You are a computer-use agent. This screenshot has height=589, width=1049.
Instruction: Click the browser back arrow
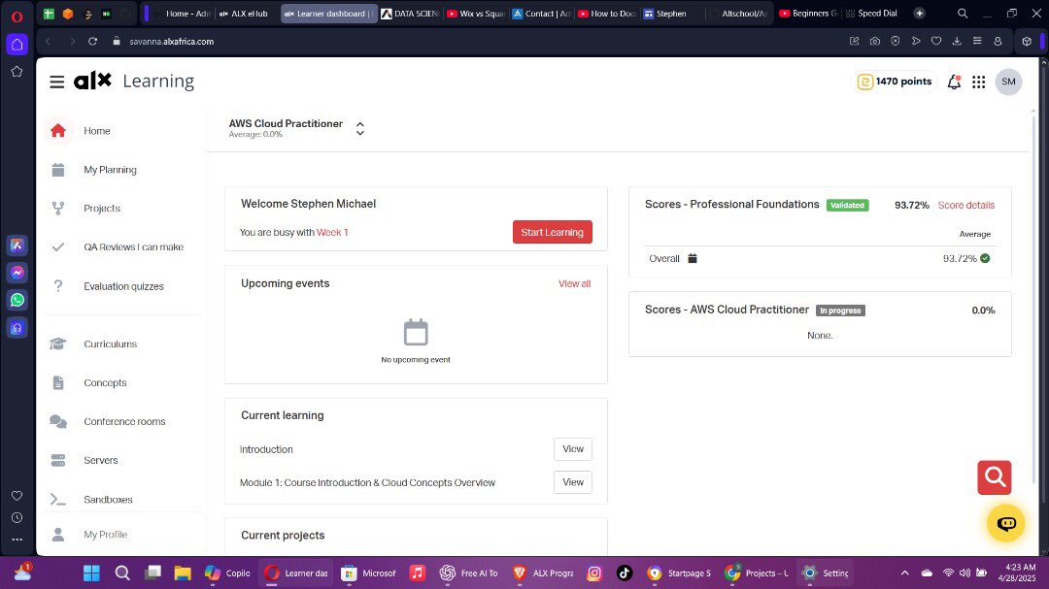coord(49,42)
